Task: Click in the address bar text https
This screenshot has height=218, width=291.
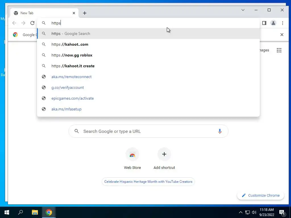Action: pos(56,23)
